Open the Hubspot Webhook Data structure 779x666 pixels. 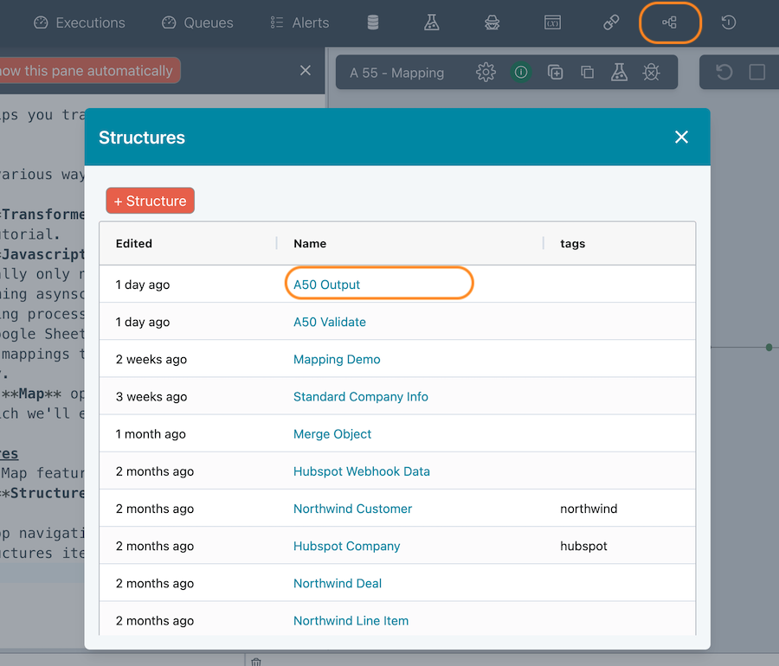[361, 471]
